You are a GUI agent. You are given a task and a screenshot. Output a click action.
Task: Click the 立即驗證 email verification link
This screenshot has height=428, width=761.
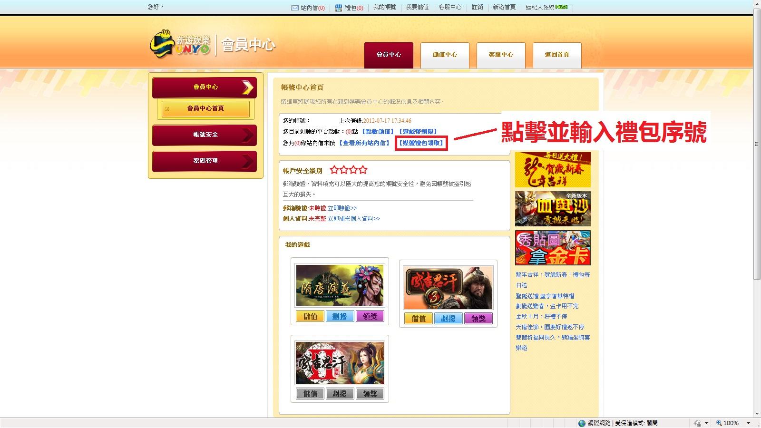(342, 208)
